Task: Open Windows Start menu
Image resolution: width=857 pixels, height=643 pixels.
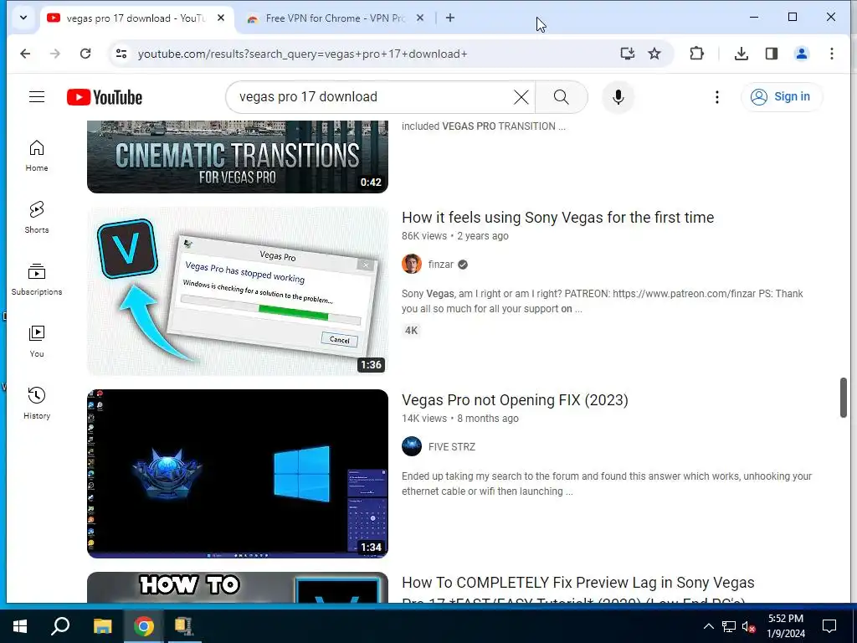Action: (x=20, y=626)
